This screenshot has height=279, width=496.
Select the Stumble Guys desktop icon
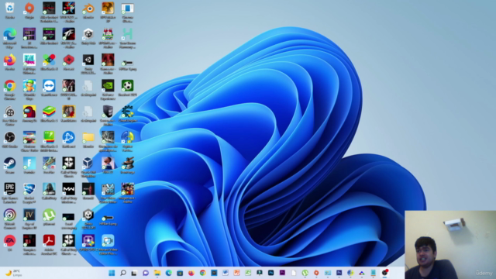(29, 90)
